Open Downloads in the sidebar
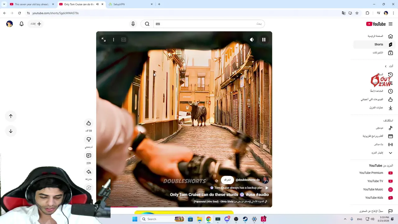398x224 pixels. coord(374,108)
